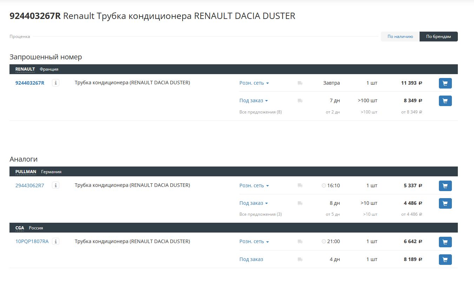474x287 pixels.
Task: Add Pullman 4 486 ₽ offer to cart
Action: (x=445, y=203)
